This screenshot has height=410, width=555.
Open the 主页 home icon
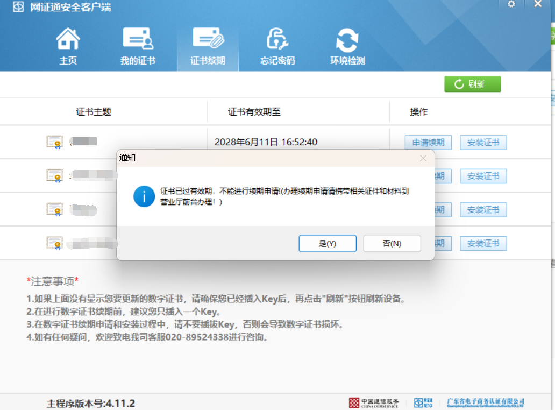(68, 46)
